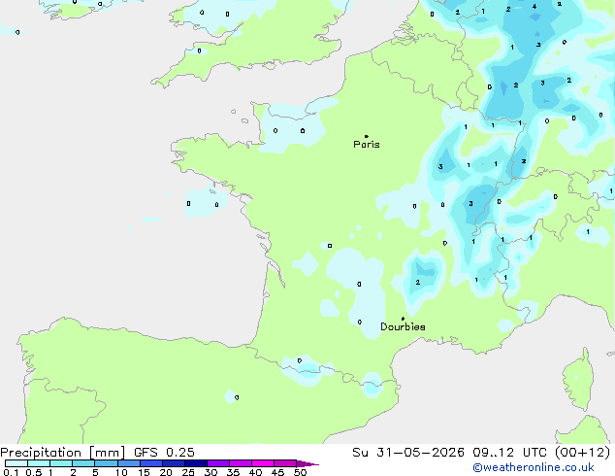Click the legend label '35'
Screen dimensions: 615x476
(233, 472)
